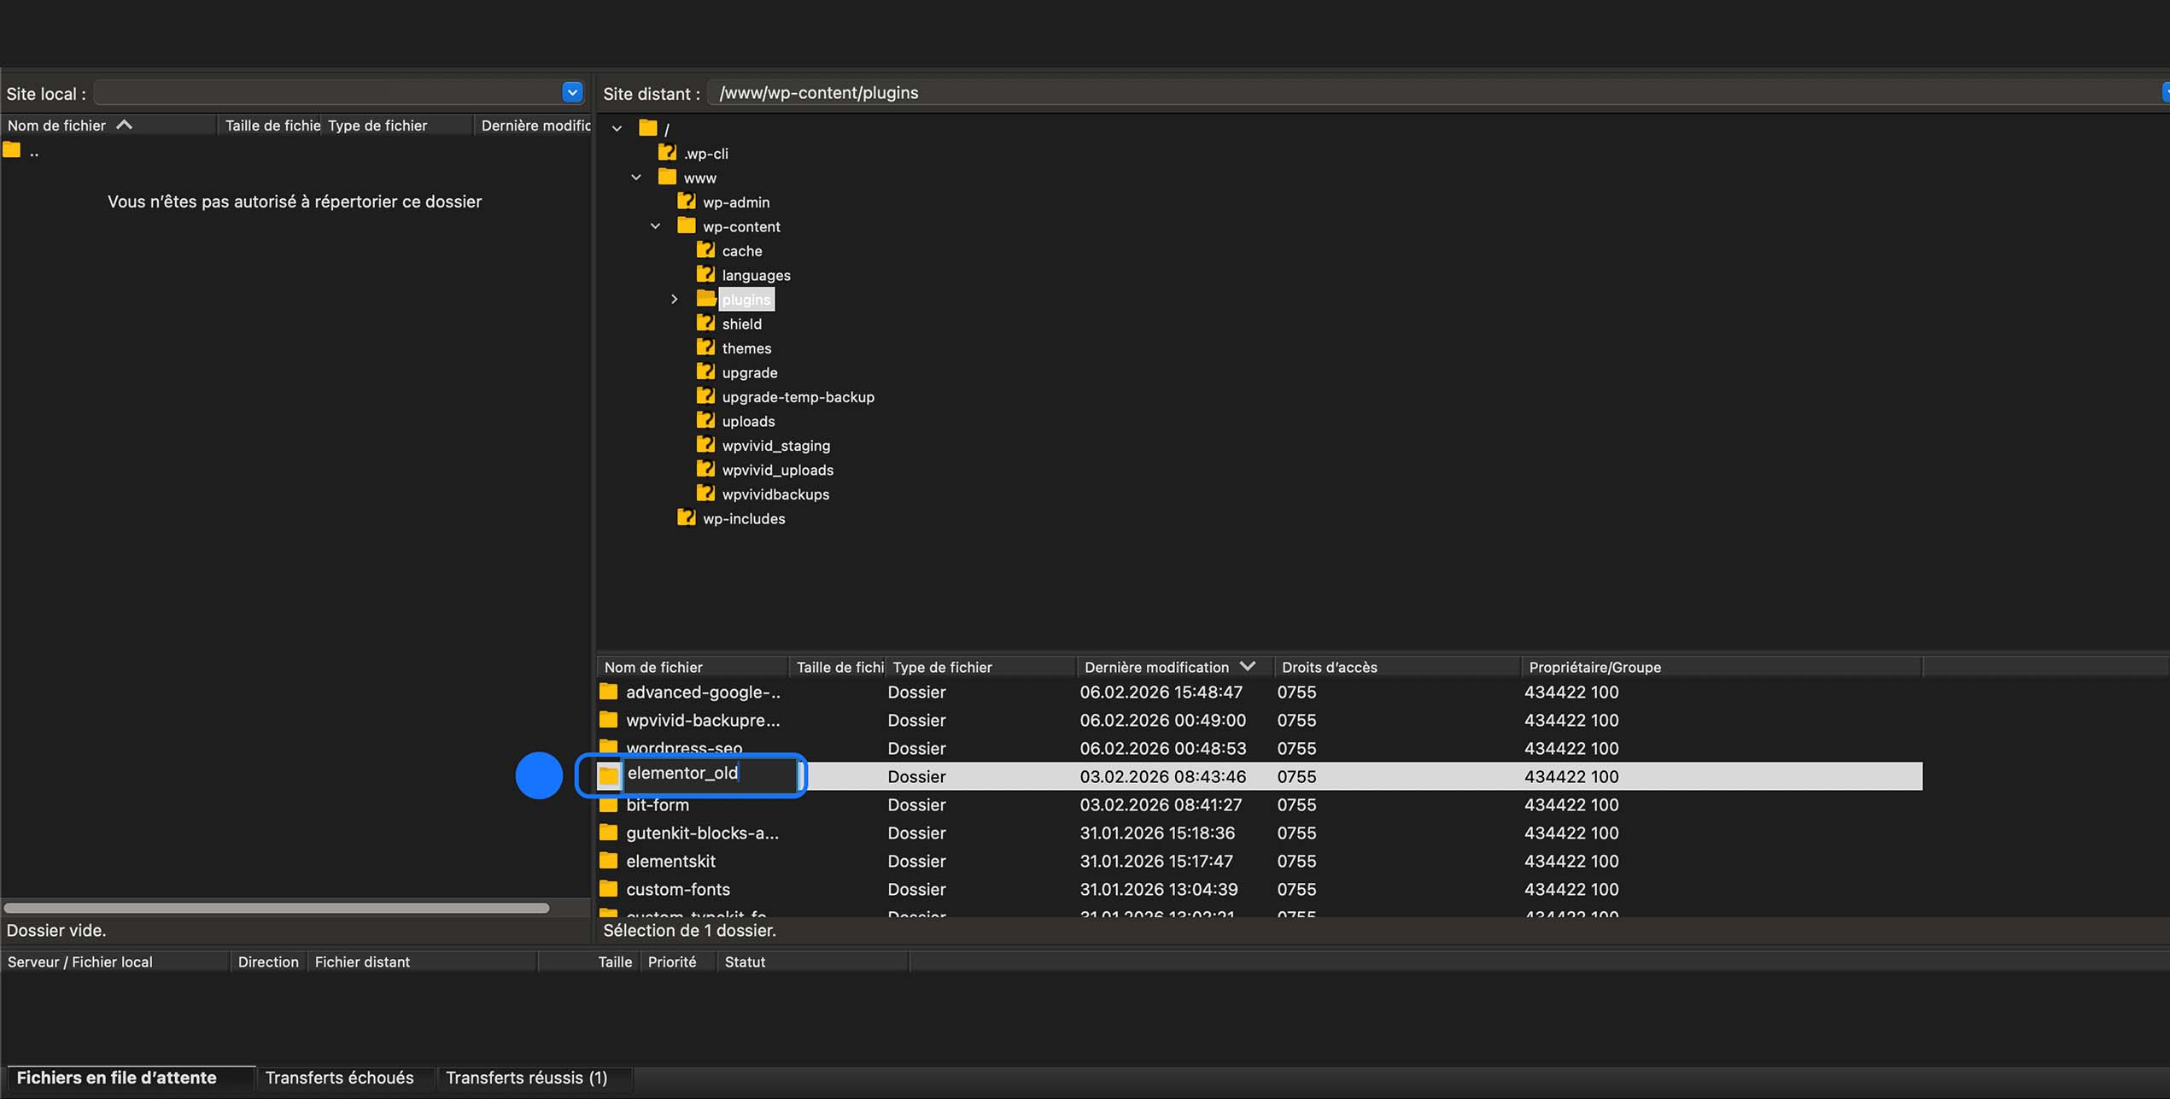Select wpvividbackups in the folder tree
Image resolution: width=2170 pixels, height=1099 pixels.
coord(775,494)
